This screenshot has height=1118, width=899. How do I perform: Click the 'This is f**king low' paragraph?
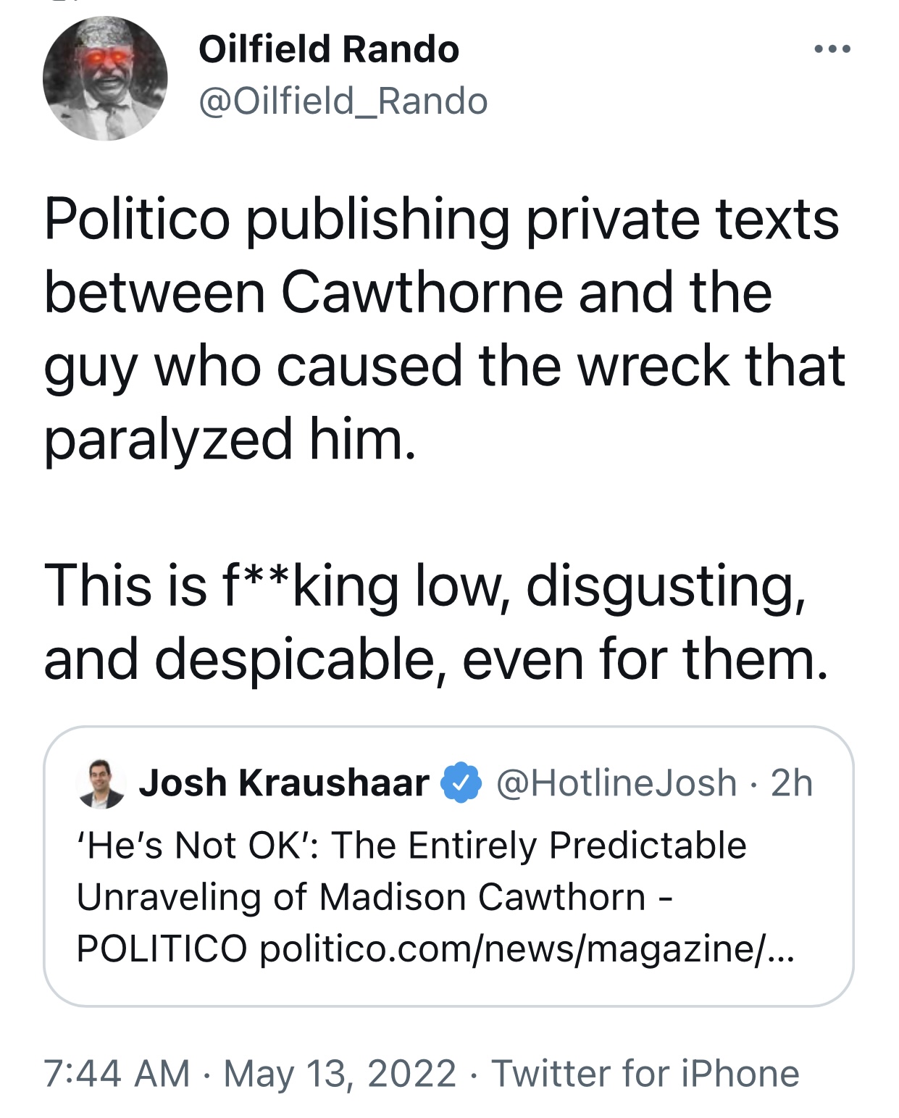coord(425,585)
